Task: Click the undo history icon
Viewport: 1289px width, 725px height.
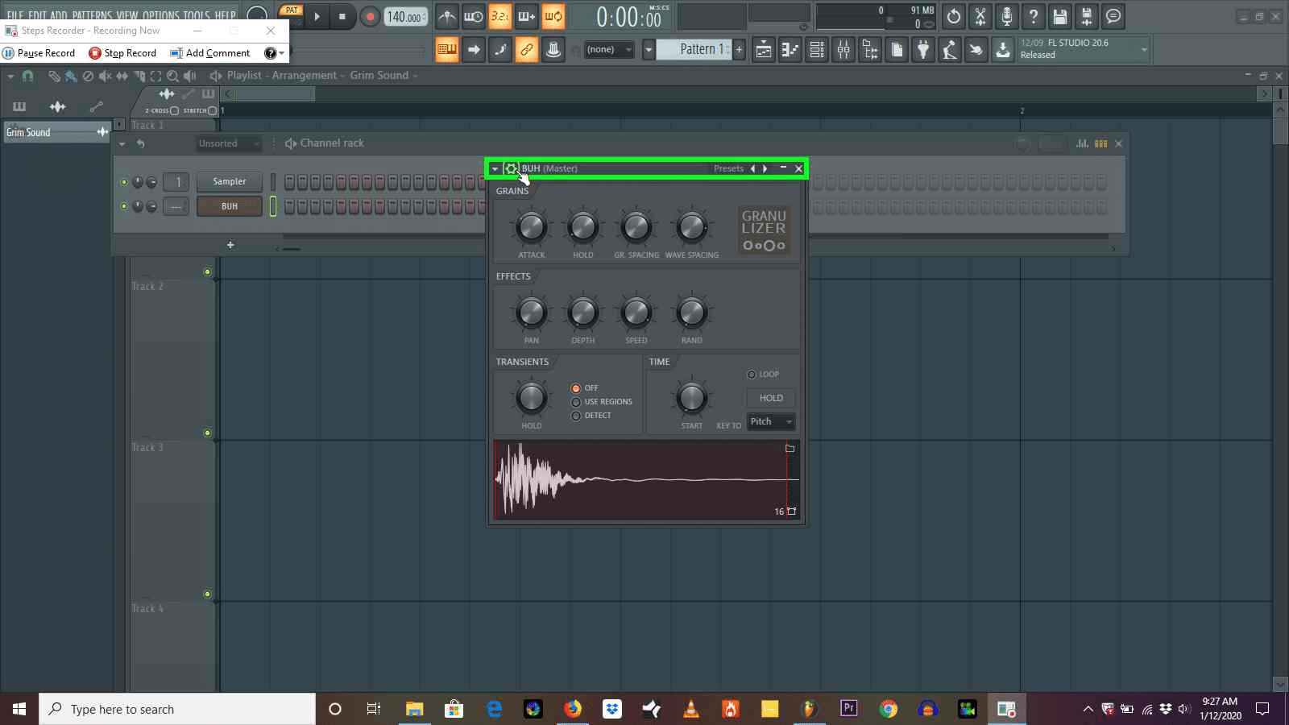Action: click(x=953, y=16)
